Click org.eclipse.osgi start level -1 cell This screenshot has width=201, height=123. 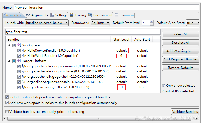click(121, 87)
